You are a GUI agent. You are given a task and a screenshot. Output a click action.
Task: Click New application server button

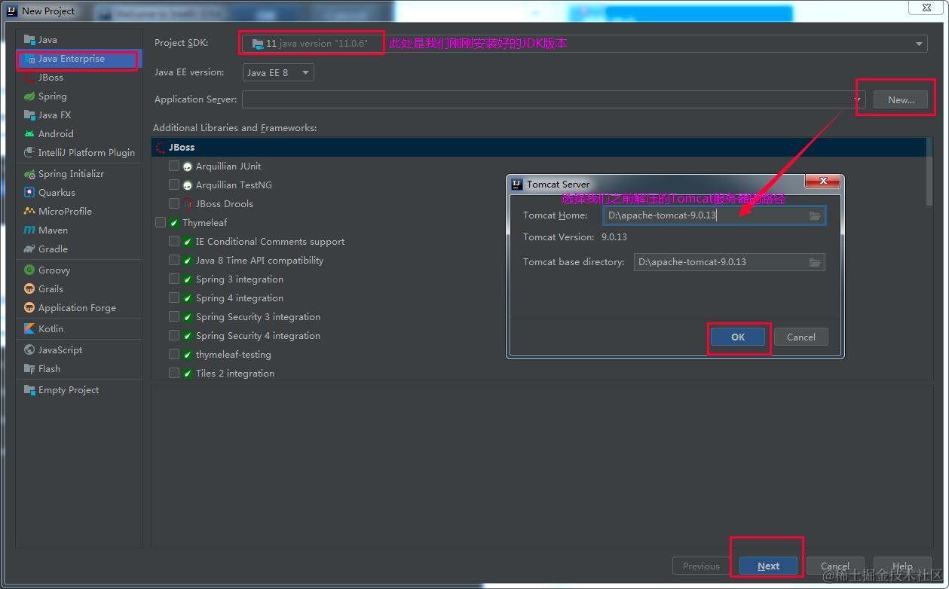901,99
